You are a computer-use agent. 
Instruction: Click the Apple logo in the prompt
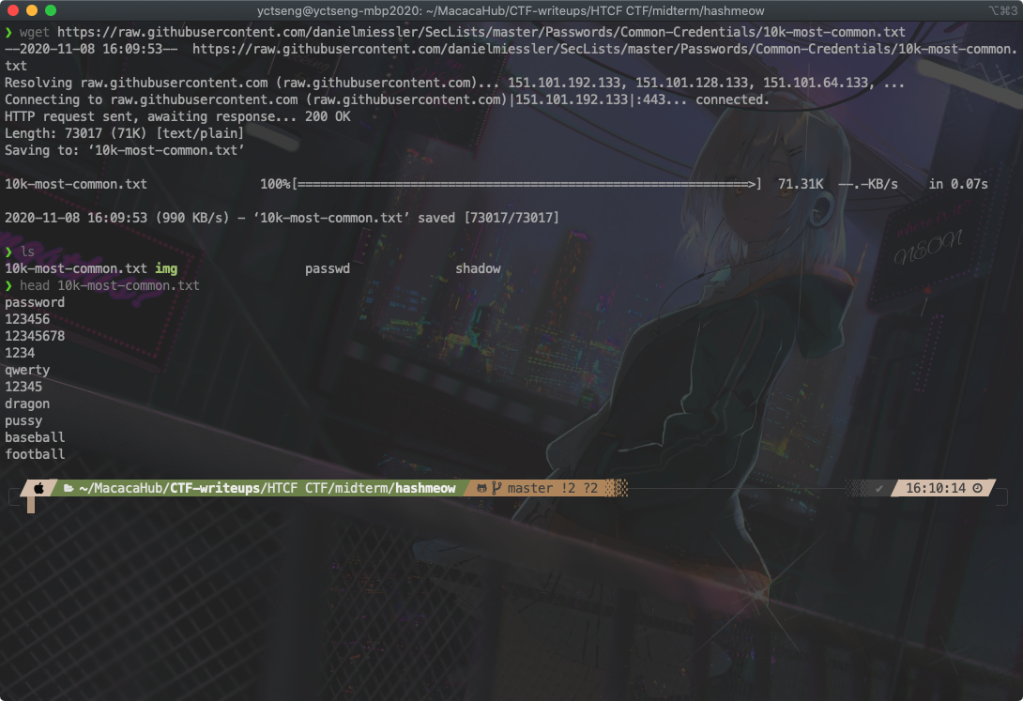(x=39, y=488)
